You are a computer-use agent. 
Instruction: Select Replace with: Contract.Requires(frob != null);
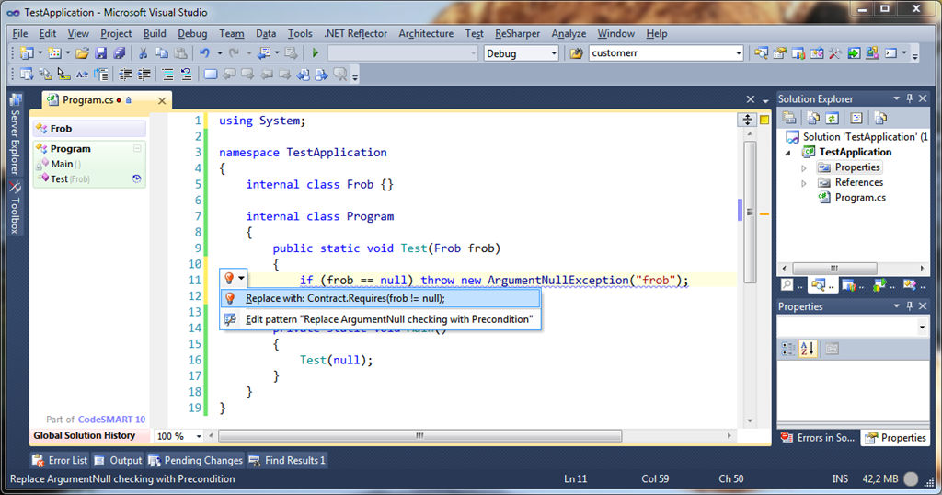coord(380,298)
